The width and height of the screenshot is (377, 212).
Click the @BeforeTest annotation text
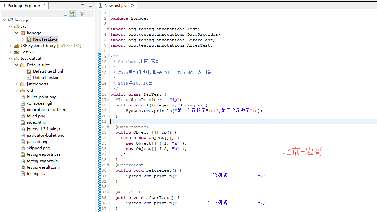click(129, 165)
